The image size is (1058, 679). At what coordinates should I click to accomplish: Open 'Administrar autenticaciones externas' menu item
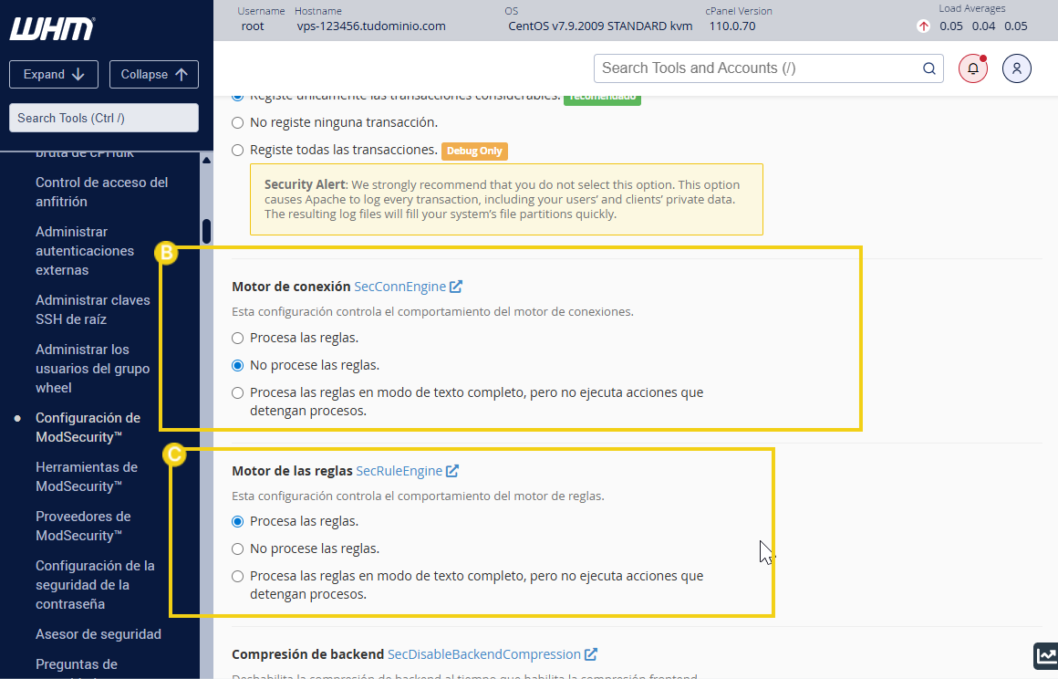(85, 250)
